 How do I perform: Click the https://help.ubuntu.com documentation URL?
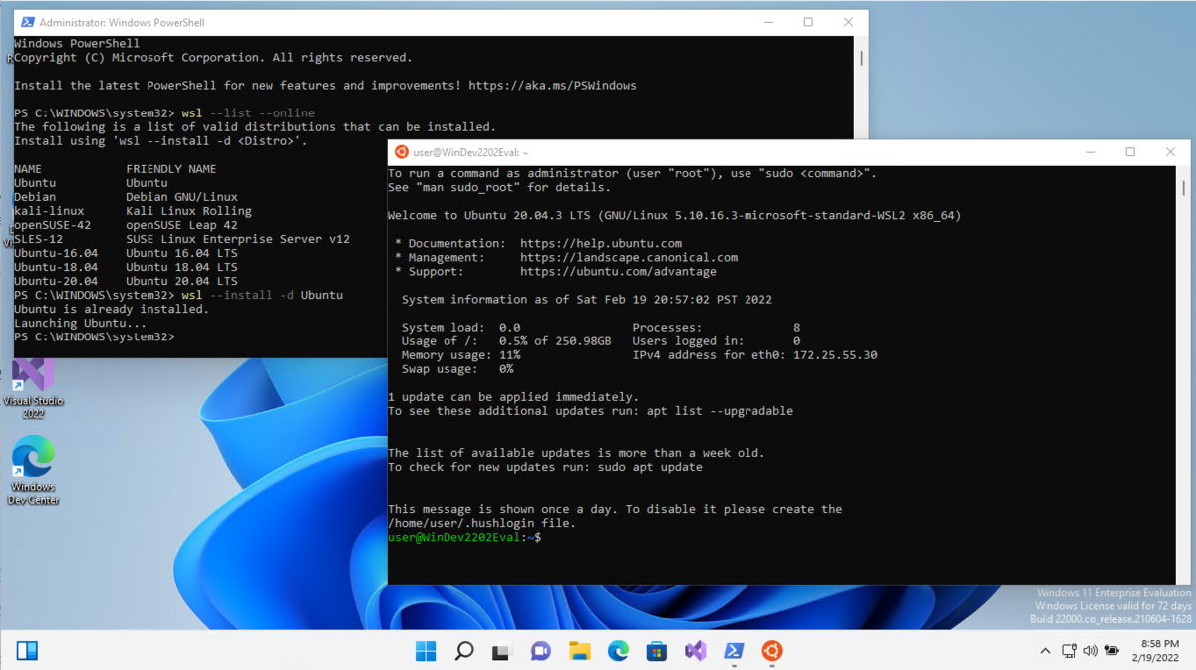tap(601, 244)
